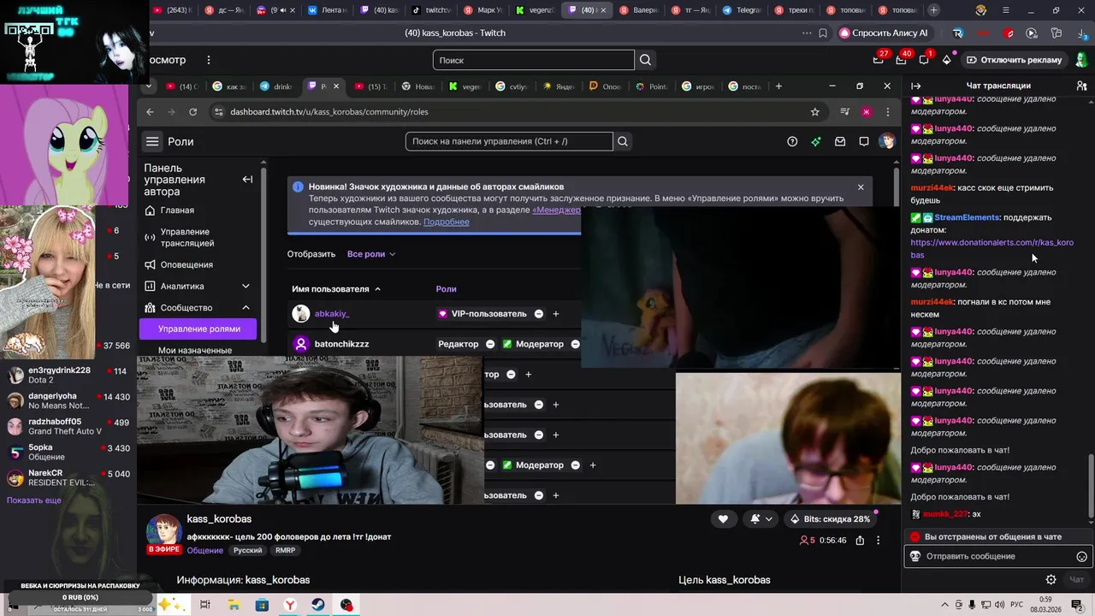Click the Twitch top bar search magnifier
Viewport: 1095px width, 616px height.
pyautogui.click(x=646, y=60)
